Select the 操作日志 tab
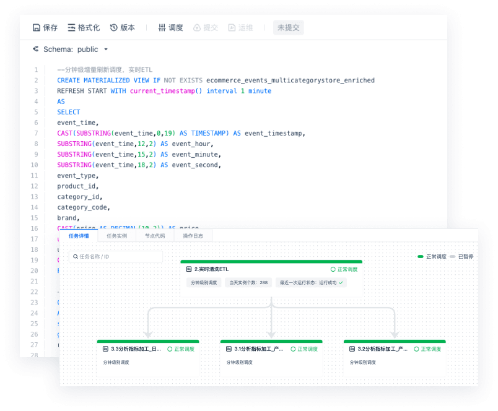 pos(193,236)
